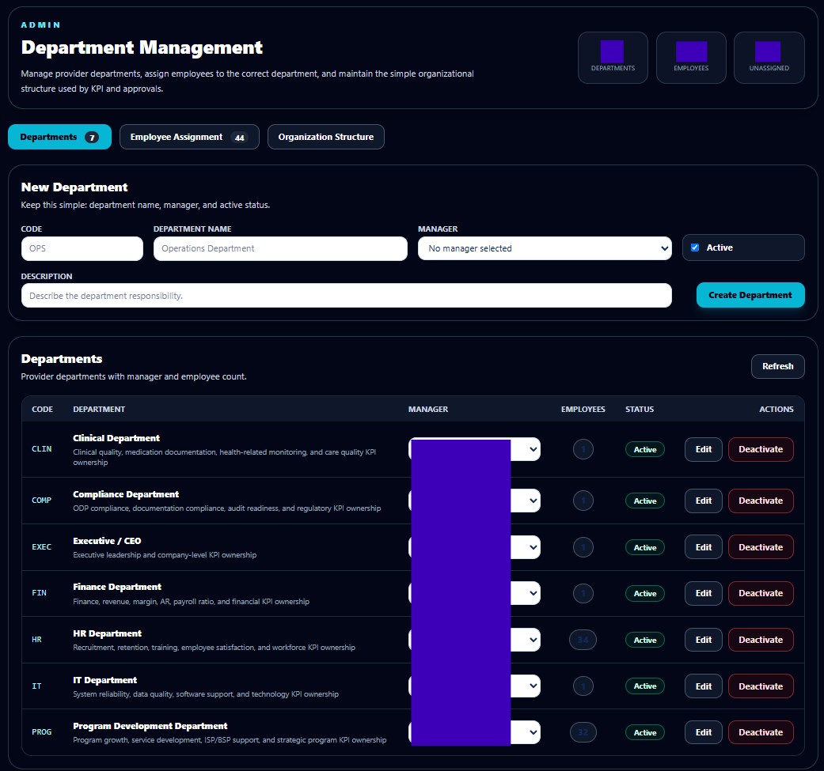Click the Clinical Department name text
Image resolution: width=824 pixels, height=771 pixels.
(x=116, y=438)
